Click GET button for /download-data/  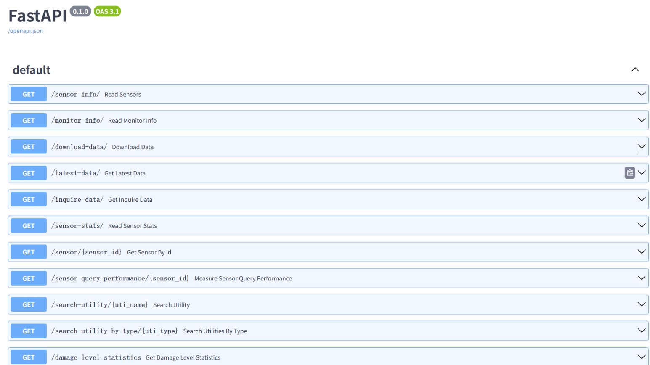pyautogui.click(x=29, y=147)
